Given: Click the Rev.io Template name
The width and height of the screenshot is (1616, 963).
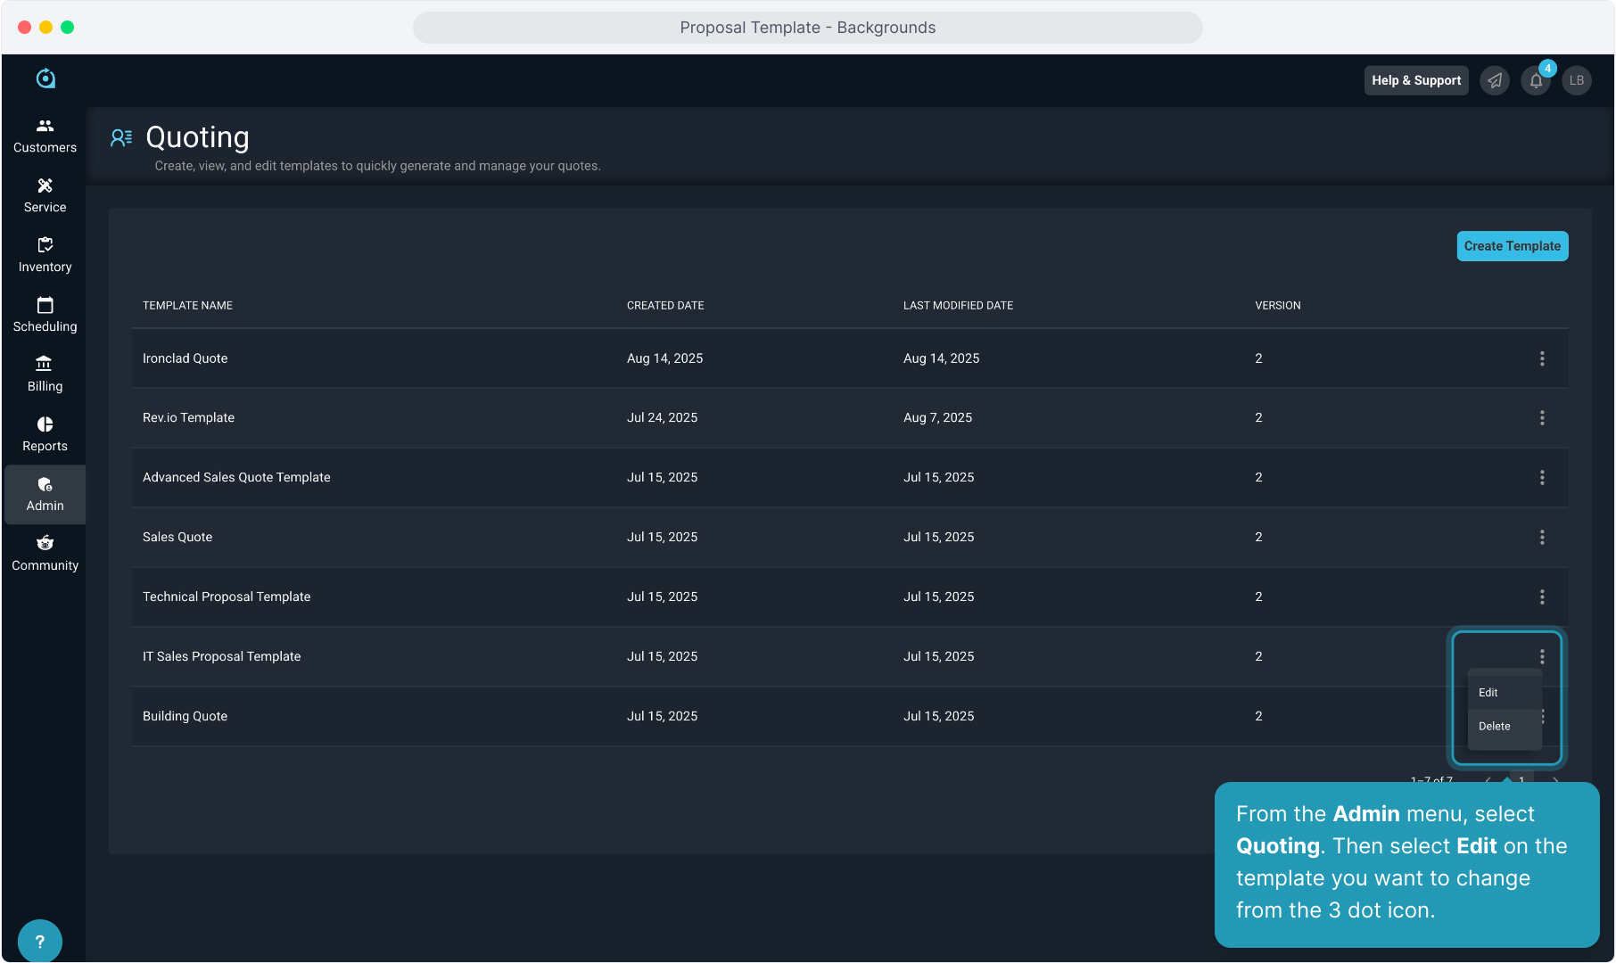Looking at the screenshot, I should coord(188,418).
